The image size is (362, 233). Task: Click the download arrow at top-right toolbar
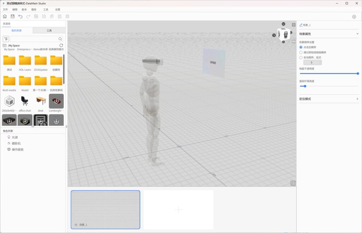[x=354, y=17]
